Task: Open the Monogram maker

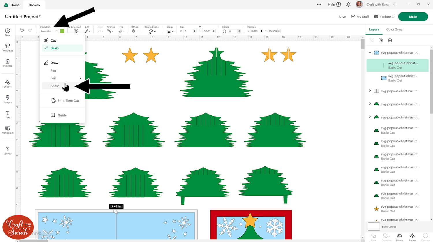Action: pyautogui.click(x=8, y=130)
